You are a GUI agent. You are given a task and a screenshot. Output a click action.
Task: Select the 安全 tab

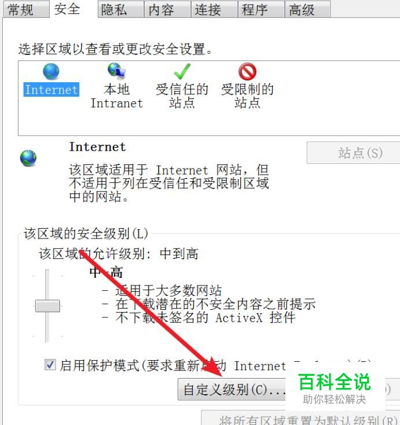74,9
